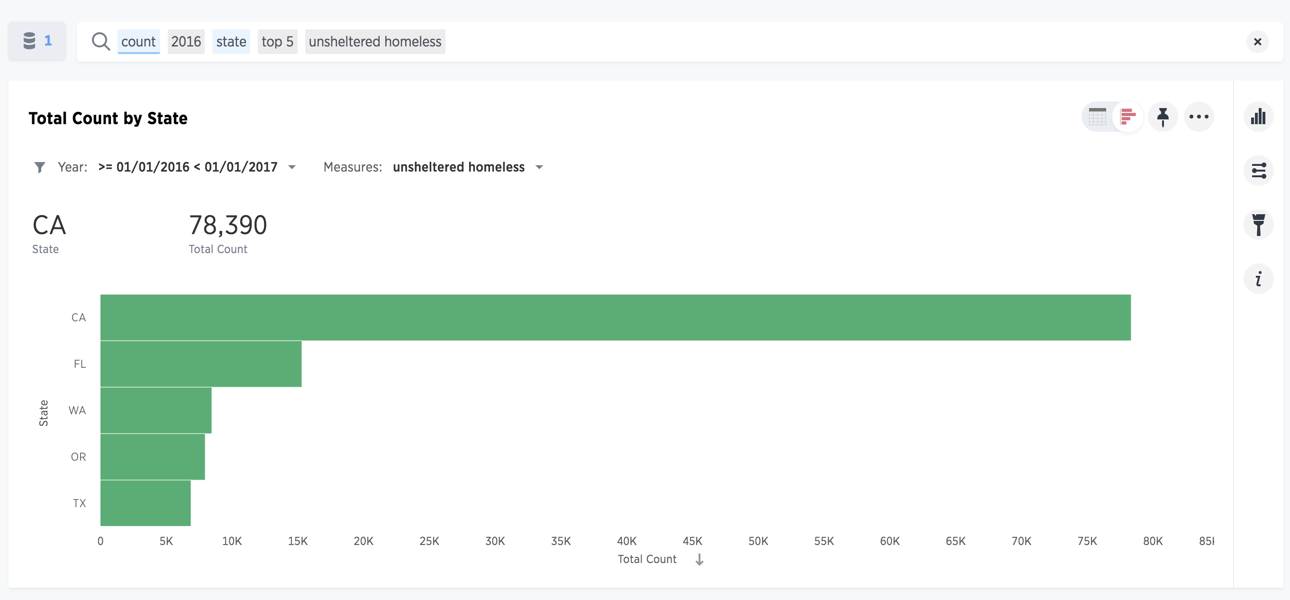The image size is (1290, 600).
Task: Expand the Measures filter dropdown arrow
Action: (539, 167)
